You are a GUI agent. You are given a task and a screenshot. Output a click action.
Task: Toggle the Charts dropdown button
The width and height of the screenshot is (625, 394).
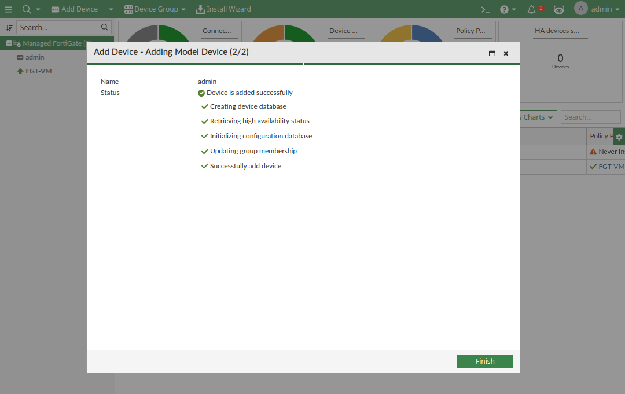[x=538, y=117]
